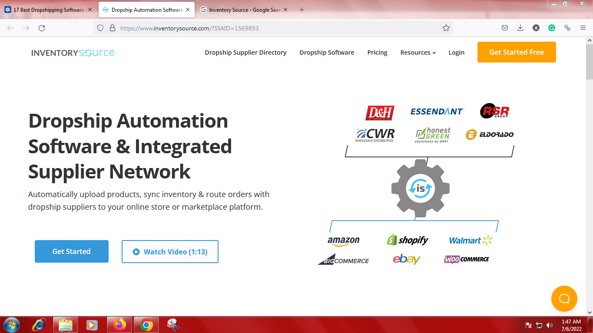Open a new tab with the plus button
The width and height of the screenshot is (593, 333).
(302, 10)
